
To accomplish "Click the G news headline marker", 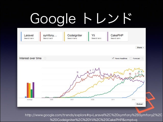I will (111, 74).
